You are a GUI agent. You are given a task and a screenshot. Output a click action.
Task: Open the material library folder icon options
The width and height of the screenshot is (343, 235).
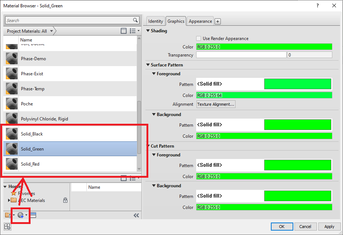point(7,215)
